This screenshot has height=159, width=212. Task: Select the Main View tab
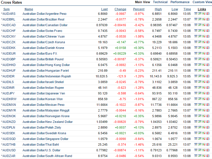[x=142, y=2]
